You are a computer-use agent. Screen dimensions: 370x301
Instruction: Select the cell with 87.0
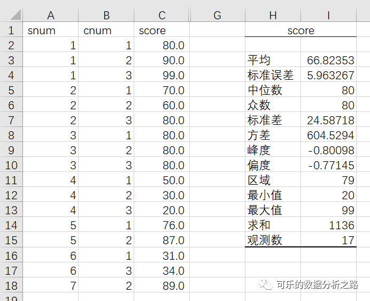[x=161, y=240]
